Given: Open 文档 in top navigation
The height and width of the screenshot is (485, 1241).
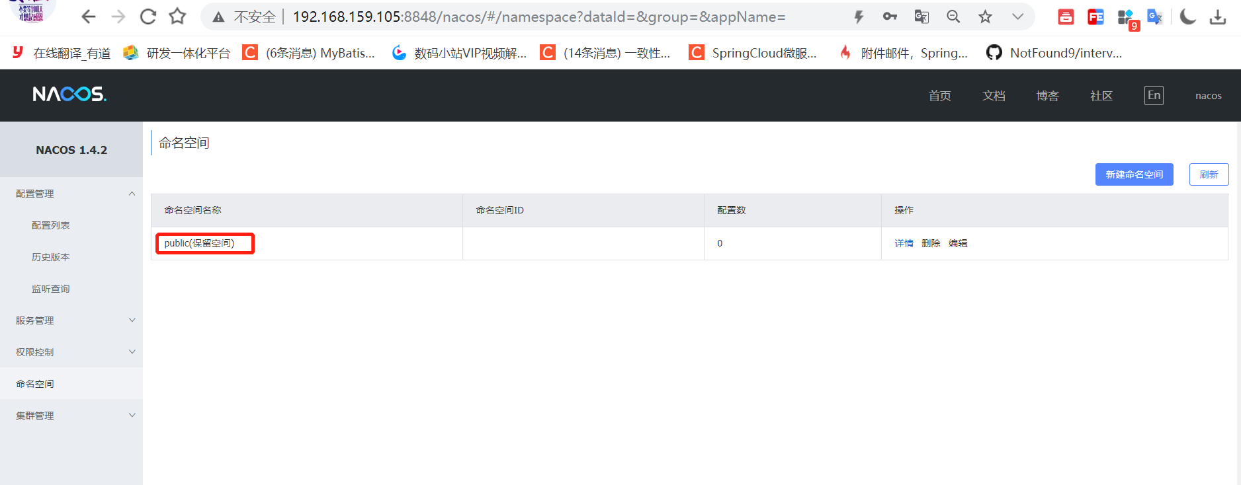Looking at the screenshot, I should coord(994,96).
